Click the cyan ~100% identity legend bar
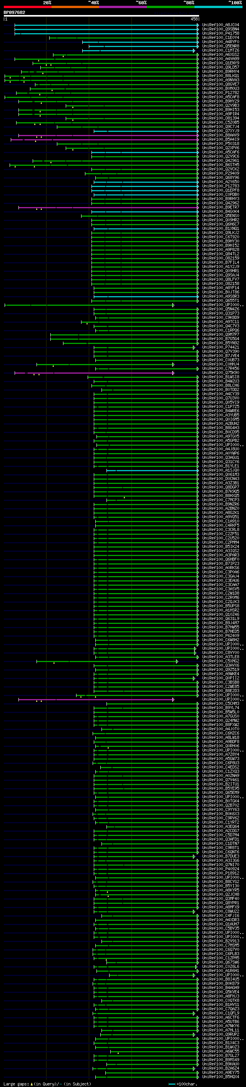The height and width of the screenshot is (1087, 246). tap(219, 7)
